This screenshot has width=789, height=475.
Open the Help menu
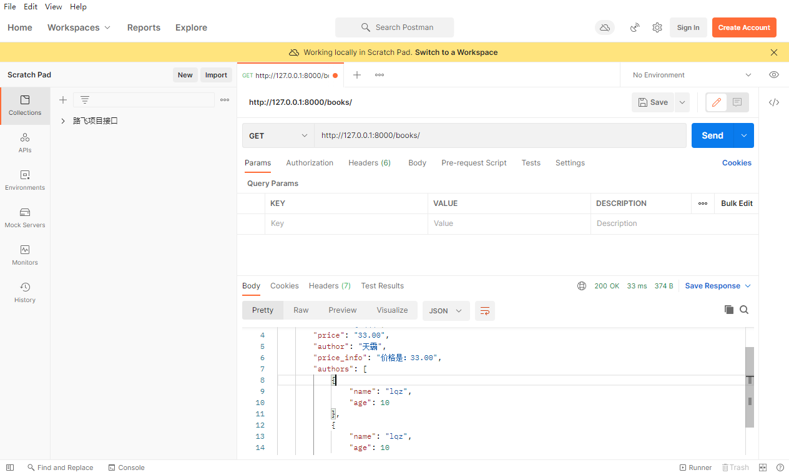click(78, 7)
